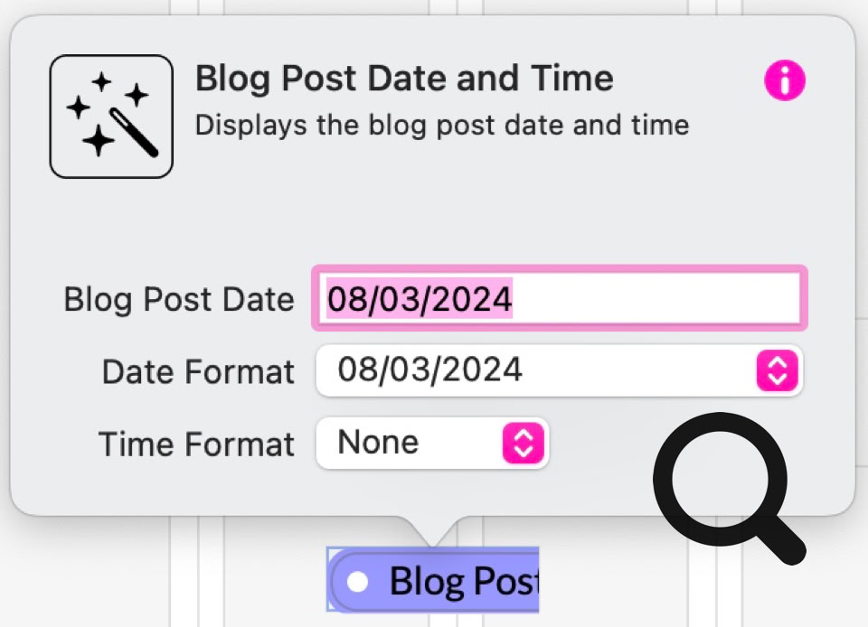Viewport: 868px width, 627px height.
Task: Open the Date Format dropdown menu
Action: coord(559,370)
